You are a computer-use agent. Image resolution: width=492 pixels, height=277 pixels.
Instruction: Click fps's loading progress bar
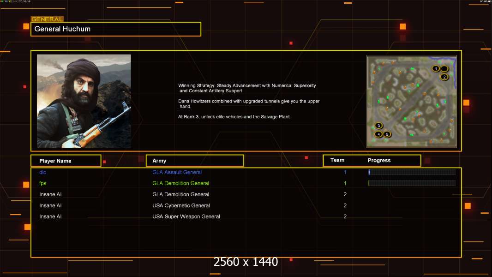coord(412,183)
